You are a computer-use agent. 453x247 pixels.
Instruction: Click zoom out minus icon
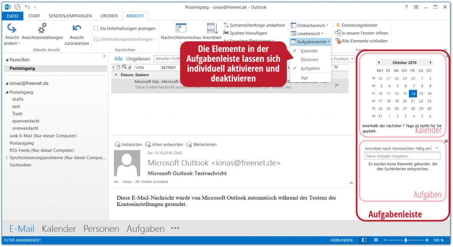[x=385, y=240]
